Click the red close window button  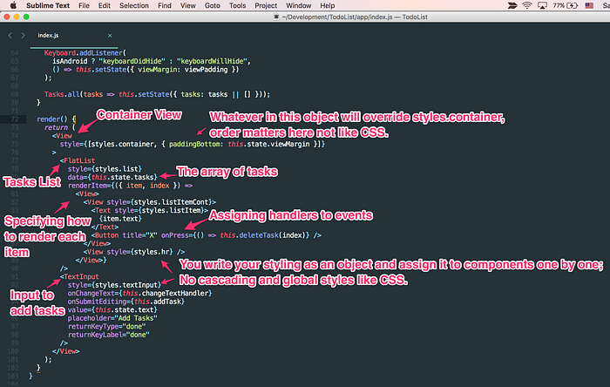pos(7,17)
